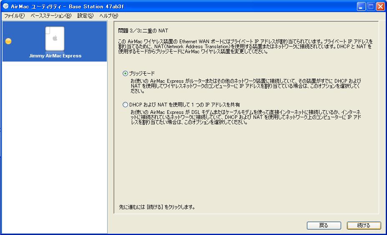Select the AirMac Express base station icon
387x235 pixels.
pos(55,39)
